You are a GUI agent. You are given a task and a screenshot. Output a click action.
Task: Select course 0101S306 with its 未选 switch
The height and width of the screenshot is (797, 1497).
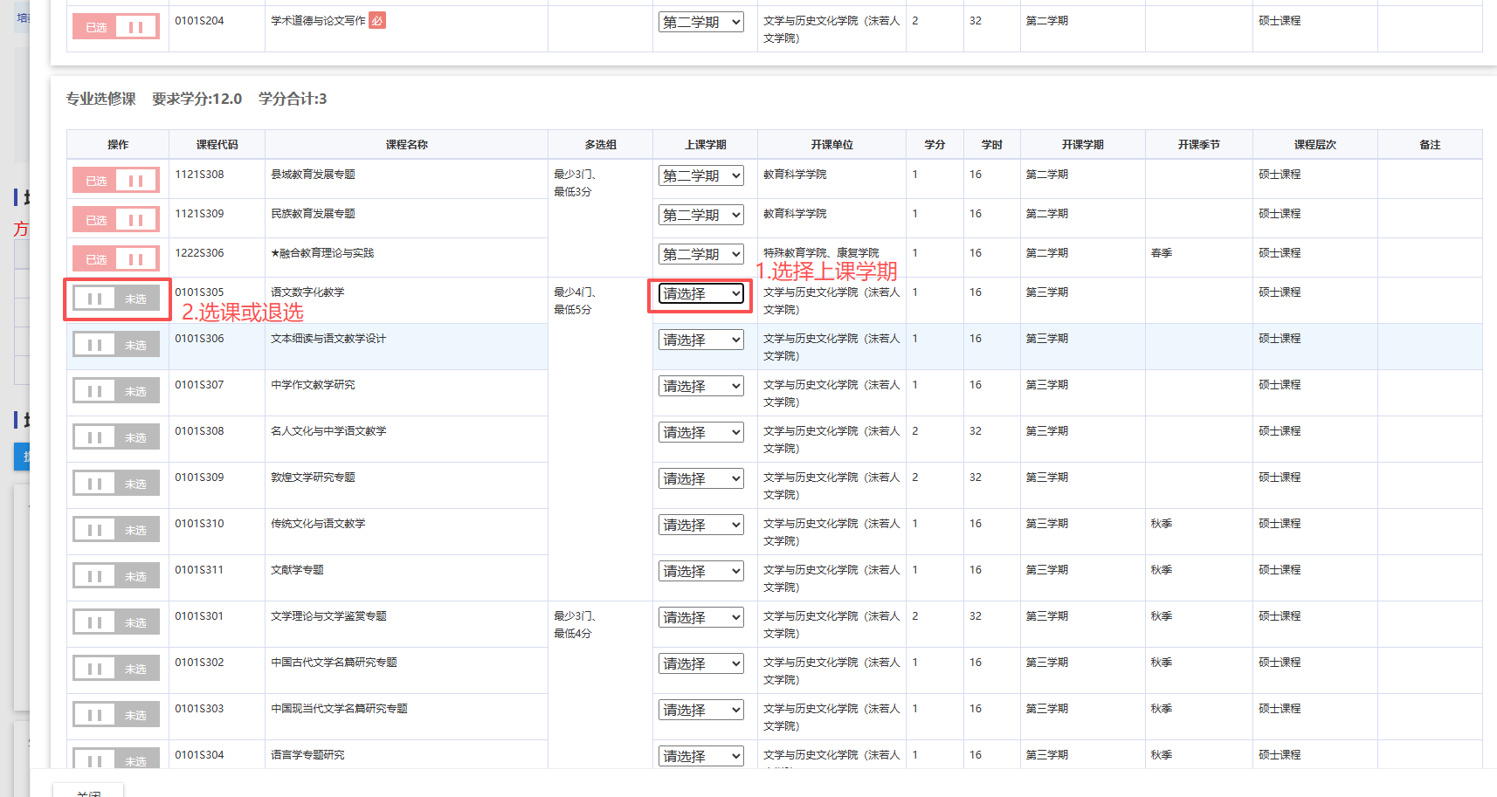[x=116, y=345]
